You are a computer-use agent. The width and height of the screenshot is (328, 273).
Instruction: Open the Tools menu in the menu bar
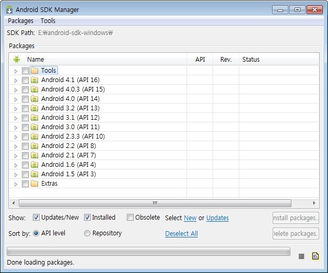tap(48, 21)
